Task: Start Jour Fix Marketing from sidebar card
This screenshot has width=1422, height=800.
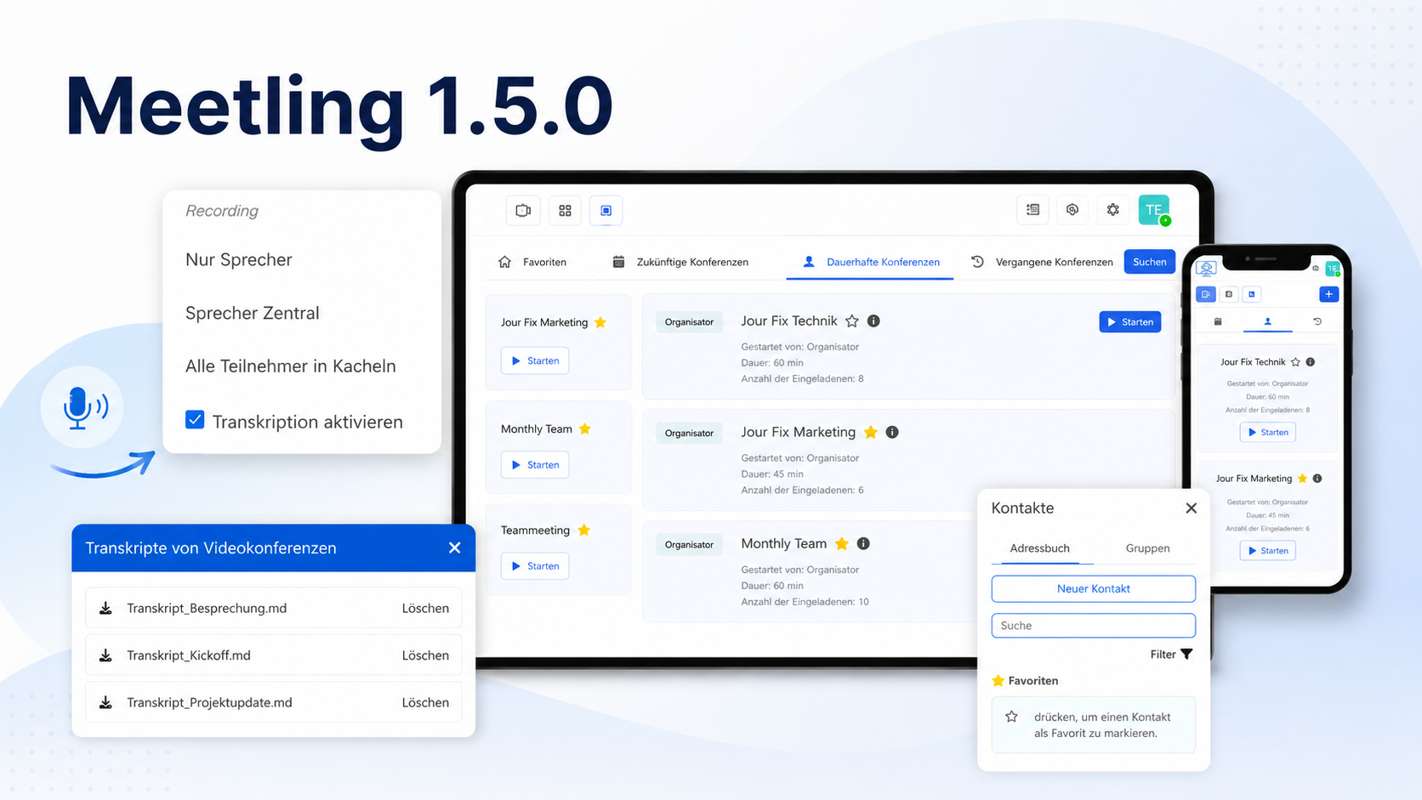Action: [535, 360]
